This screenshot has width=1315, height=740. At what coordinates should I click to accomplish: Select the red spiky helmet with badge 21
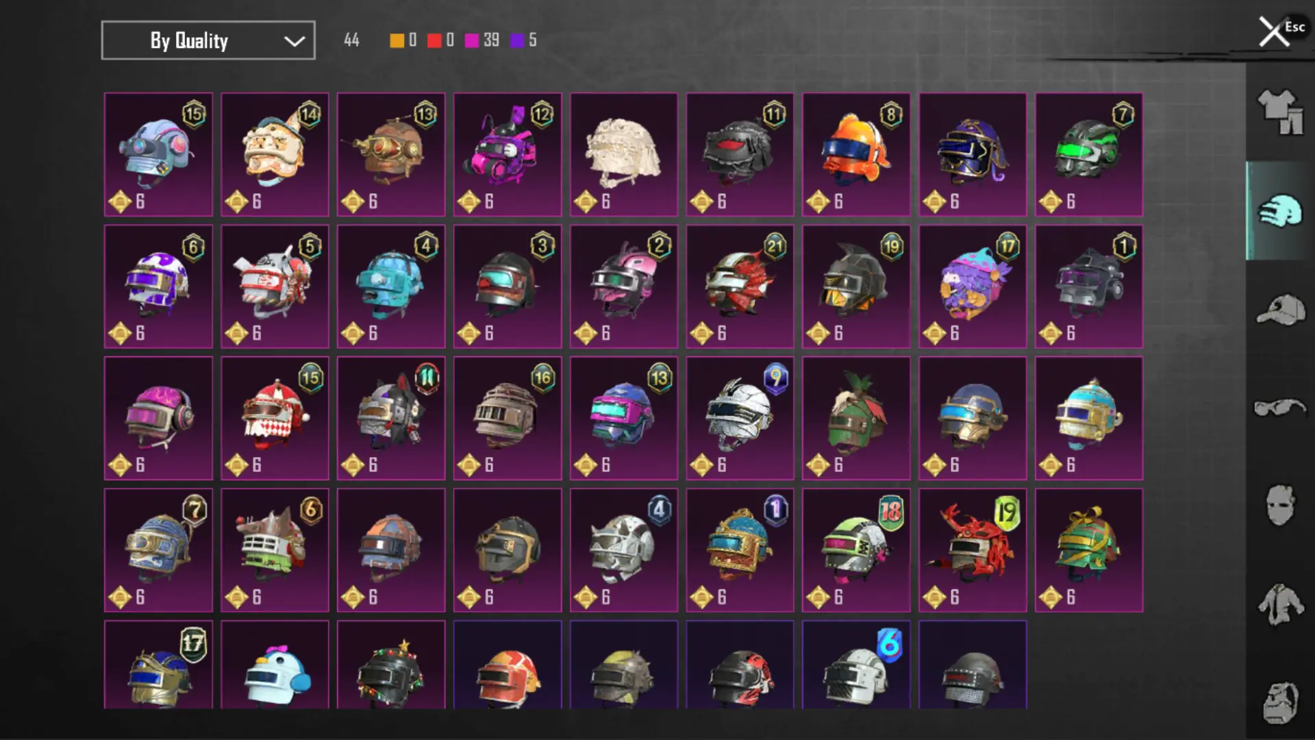coord(740,286)
